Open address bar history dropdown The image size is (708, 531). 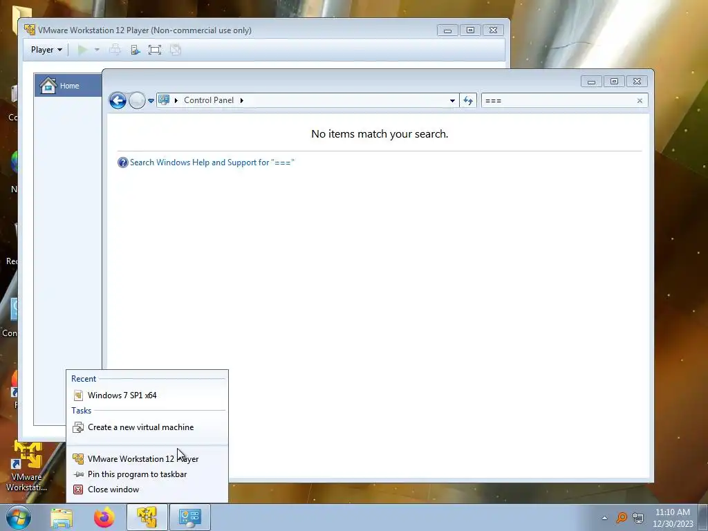click(x=452, y=101)
